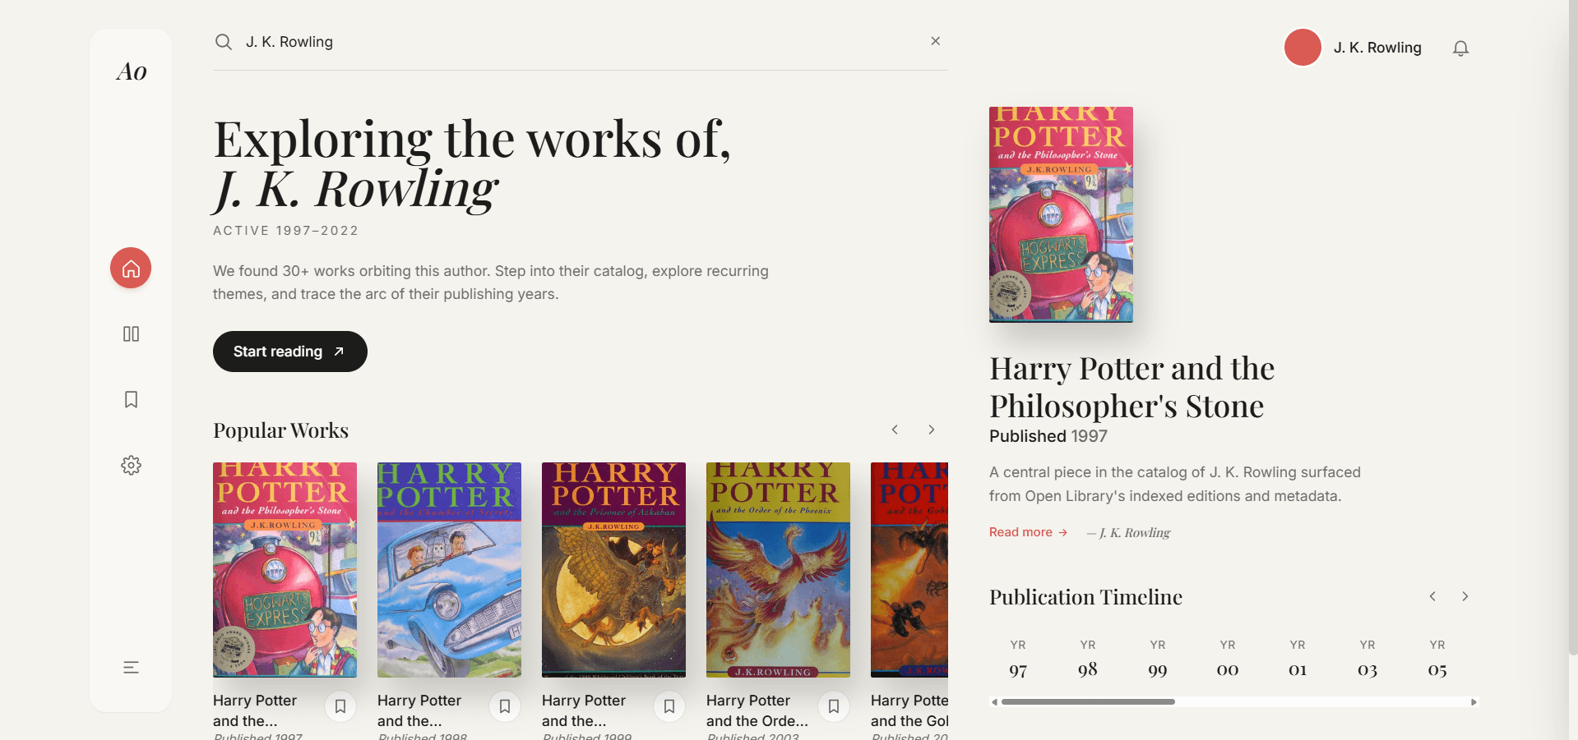Select year 01 in the timeline
Screen dimensions: 1578x740
coord(1298,660)
